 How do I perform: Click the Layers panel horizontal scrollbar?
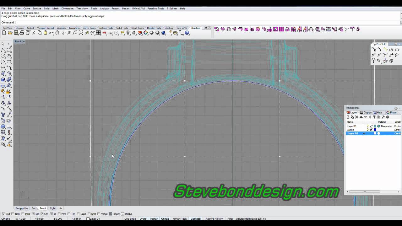(364, 192)
